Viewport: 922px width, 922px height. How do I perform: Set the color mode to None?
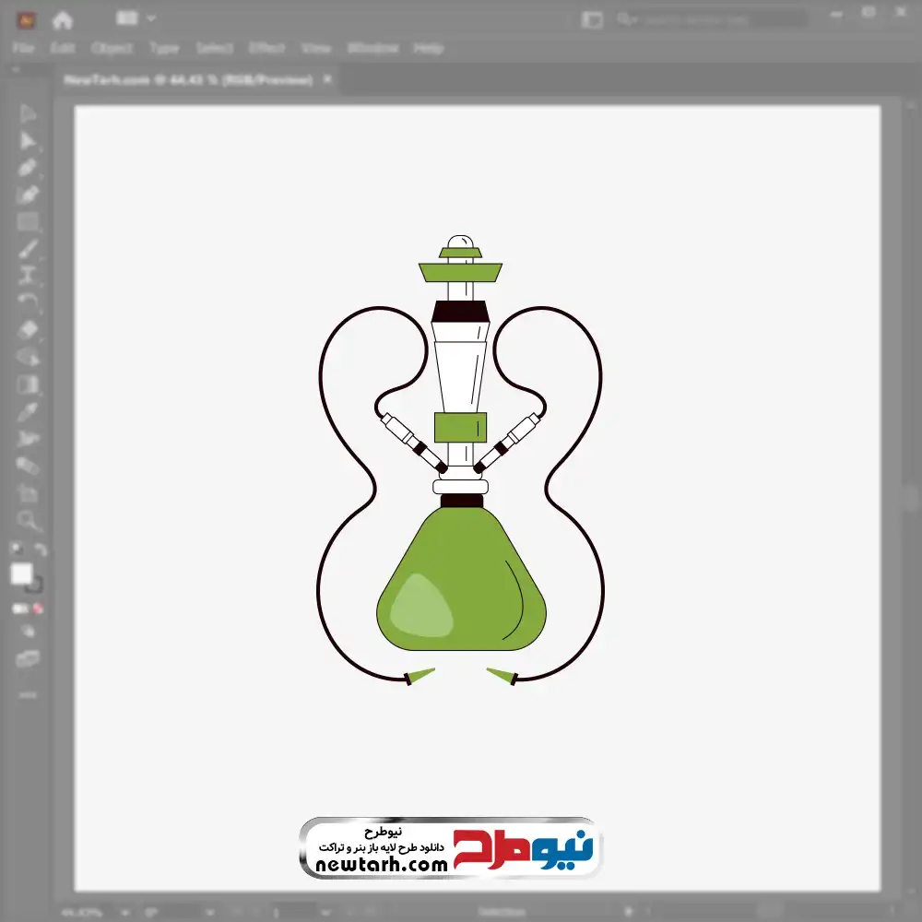[x=39, y=609]
